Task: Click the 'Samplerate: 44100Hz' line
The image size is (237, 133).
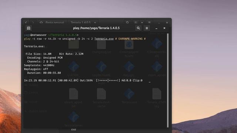Action: point(39,65)
